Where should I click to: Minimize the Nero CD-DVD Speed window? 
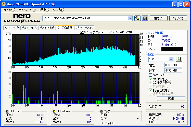tap(175, 4)
